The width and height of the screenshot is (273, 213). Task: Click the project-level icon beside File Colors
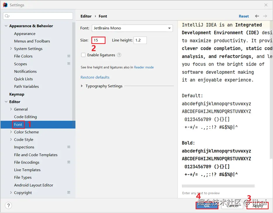[x=69, y=56]
